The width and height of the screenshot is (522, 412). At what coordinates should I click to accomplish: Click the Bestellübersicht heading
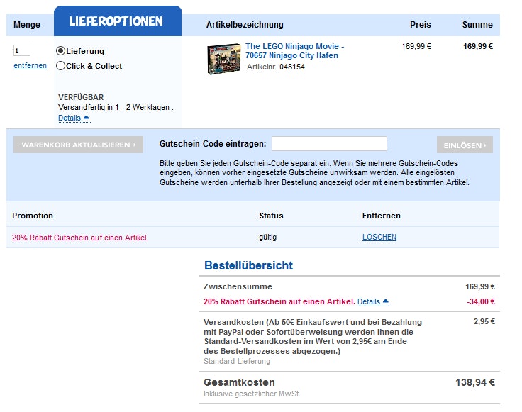coord(248,266)
